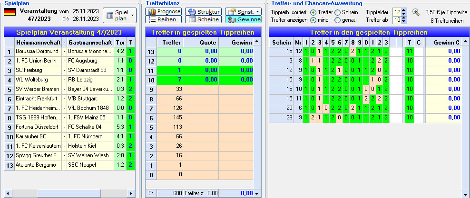Click the 5:3 score cell
470x198 pixels.
[x=120, y=127]
